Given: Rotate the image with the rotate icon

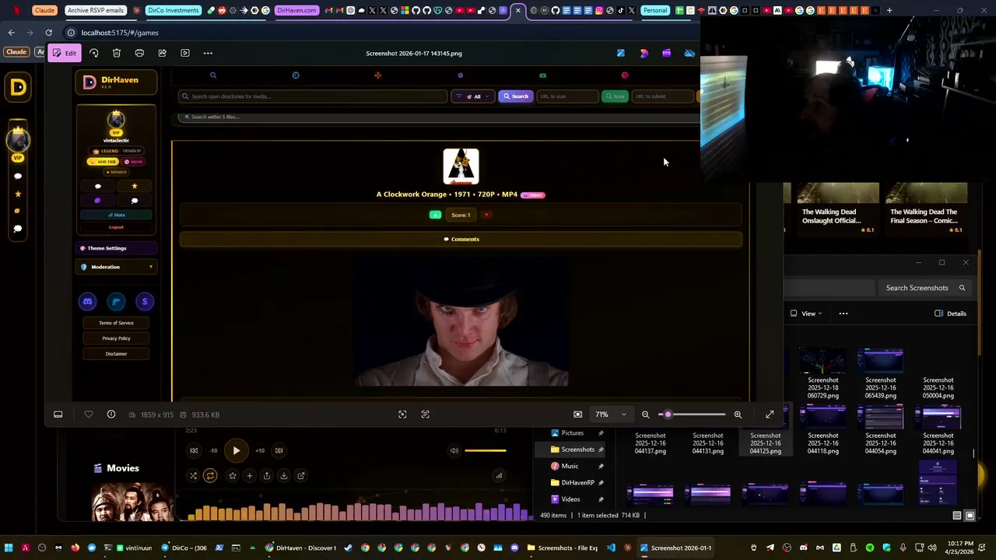Looking at the screenshot, I should (94, 53).
